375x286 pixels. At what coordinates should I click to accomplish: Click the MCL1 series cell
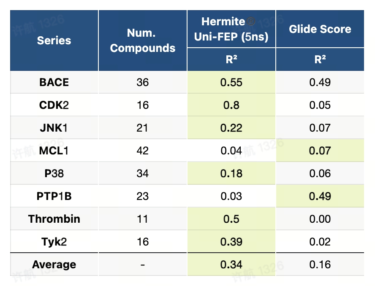point(54,151)
